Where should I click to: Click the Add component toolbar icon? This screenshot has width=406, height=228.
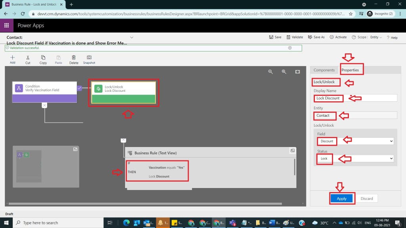click(x=12, y=58)
